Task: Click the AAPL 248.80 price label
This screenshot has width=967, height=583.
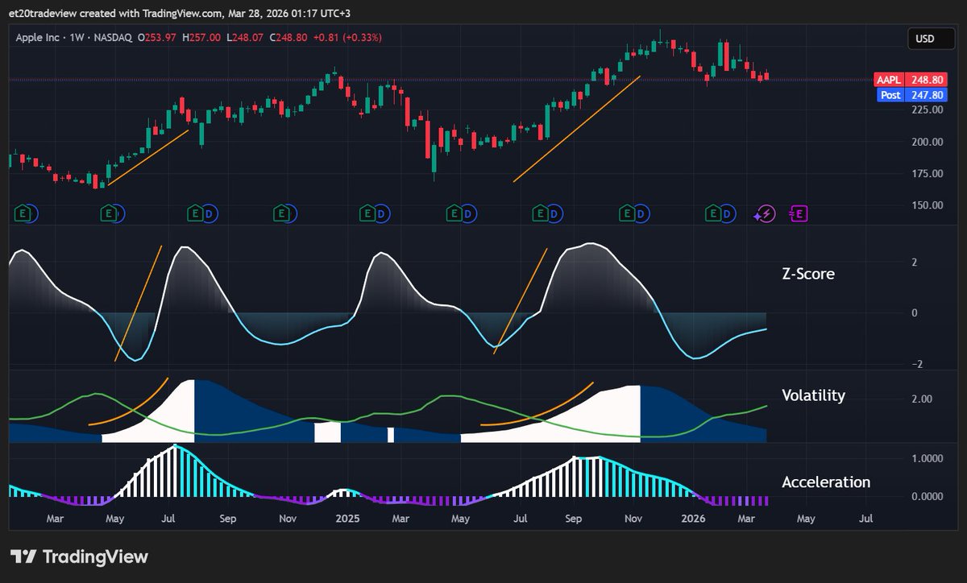Action: point(911,80)
